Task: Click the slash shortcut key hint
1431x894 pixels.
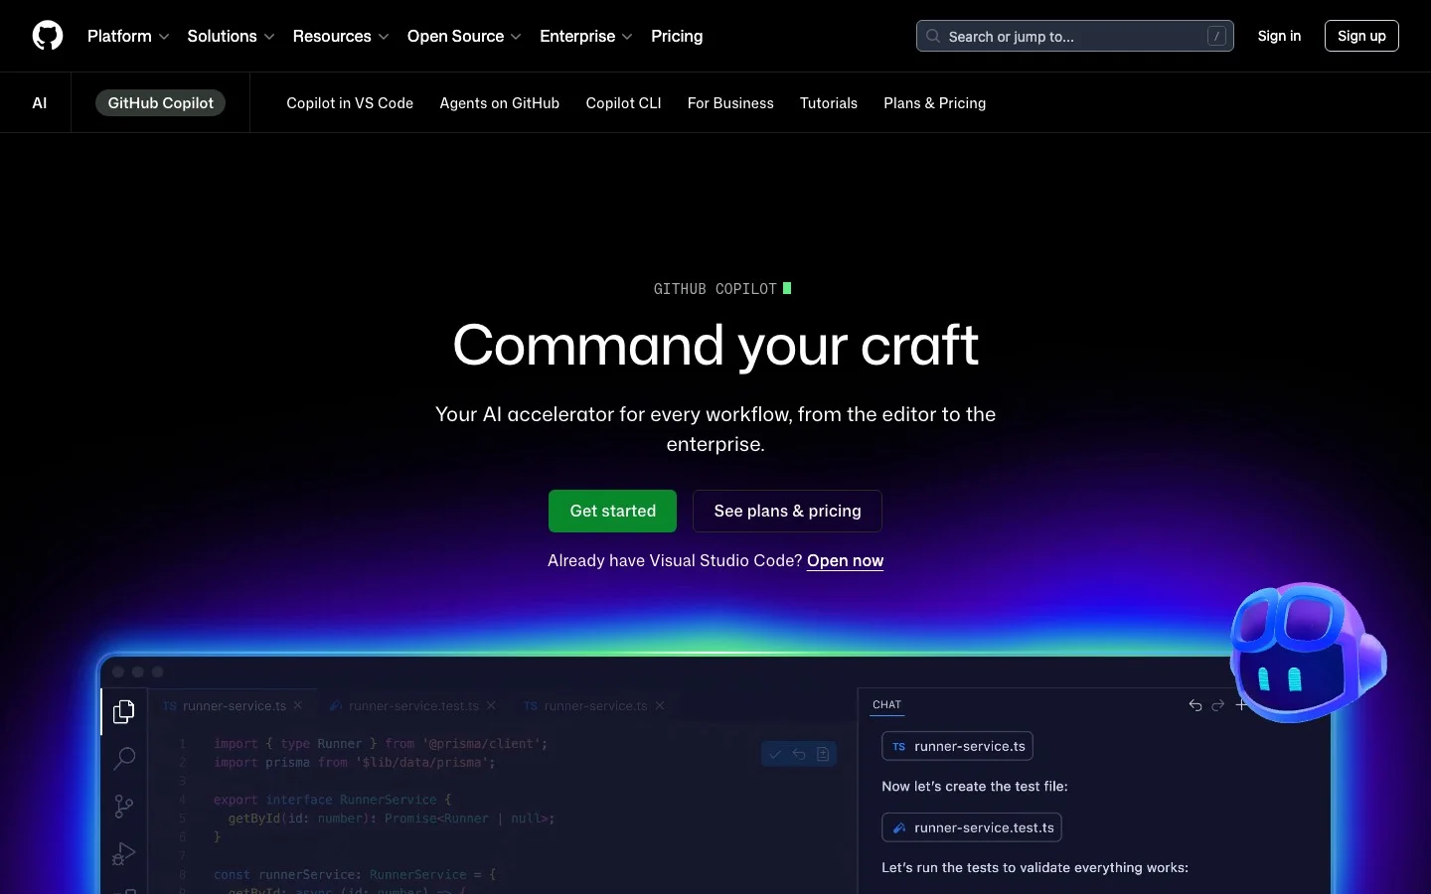Action: click(x=1216, y=36)
